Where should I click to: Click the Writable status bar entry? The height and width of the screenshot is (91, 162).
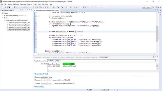pyautogui.click(x=90, y=90)
